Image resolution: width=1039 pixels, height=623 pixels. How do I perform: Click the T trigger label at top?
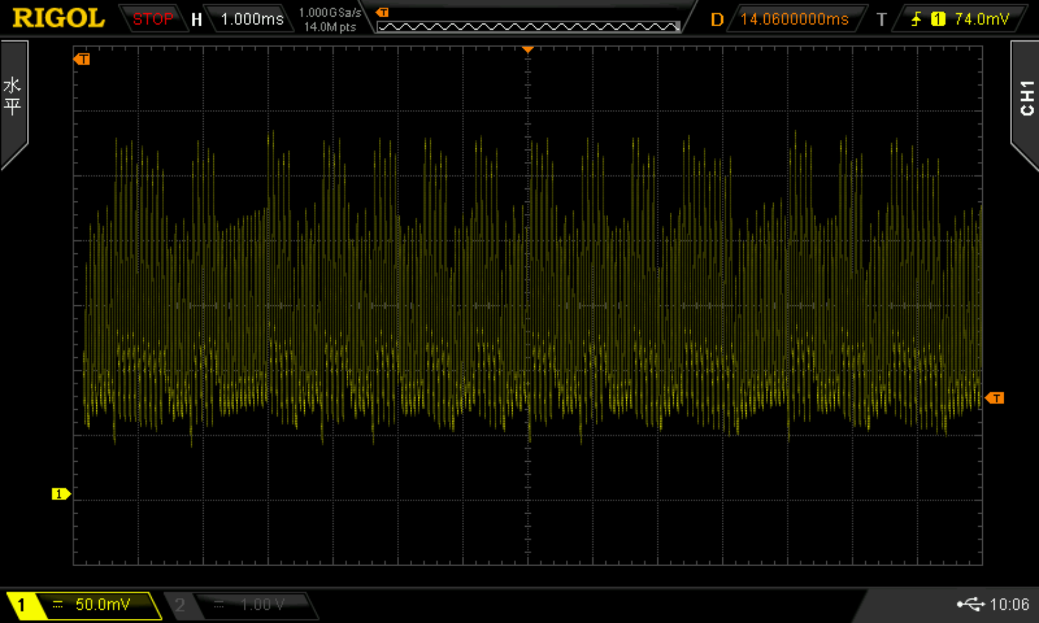pyautogui.click(x=881, y=19)
